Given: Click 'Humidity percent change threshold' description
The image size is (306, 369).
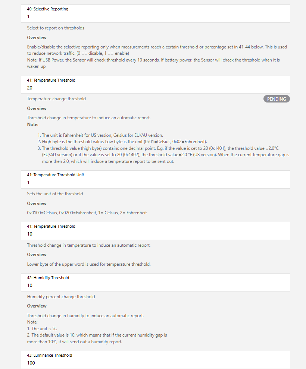Looking at the screenshot, I should click(61, 297).
